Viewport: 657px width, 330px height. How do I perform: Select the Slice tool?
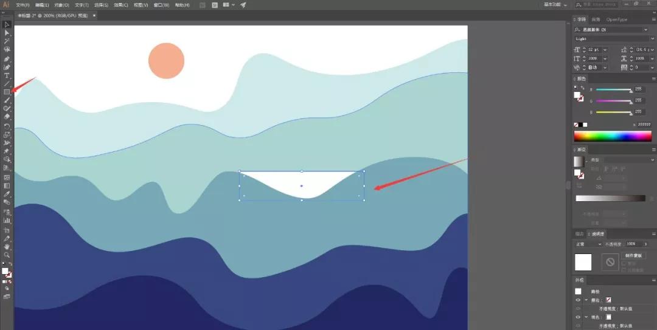[x=7, y=239]
